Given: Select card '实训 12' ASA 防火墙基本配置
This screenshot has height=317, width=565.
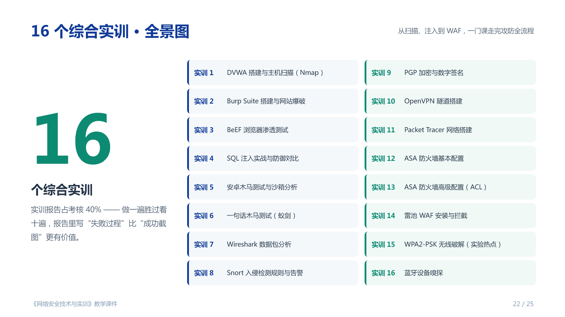Looking at the screenshot, I should click(450, 158).
